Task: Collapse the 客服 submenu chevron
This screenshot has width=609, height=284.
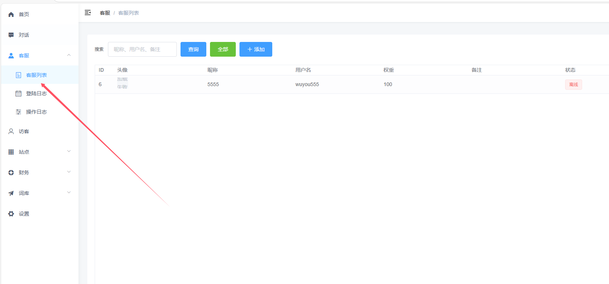Action: (69, 55)
